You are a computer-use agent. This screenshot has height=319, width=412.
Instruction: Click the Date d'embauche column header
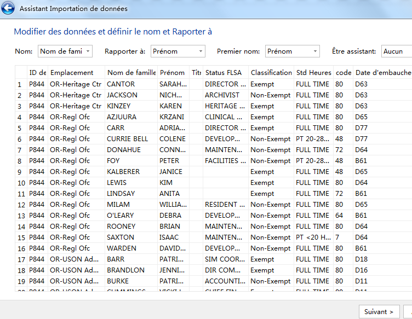click(x=382, y=73)
